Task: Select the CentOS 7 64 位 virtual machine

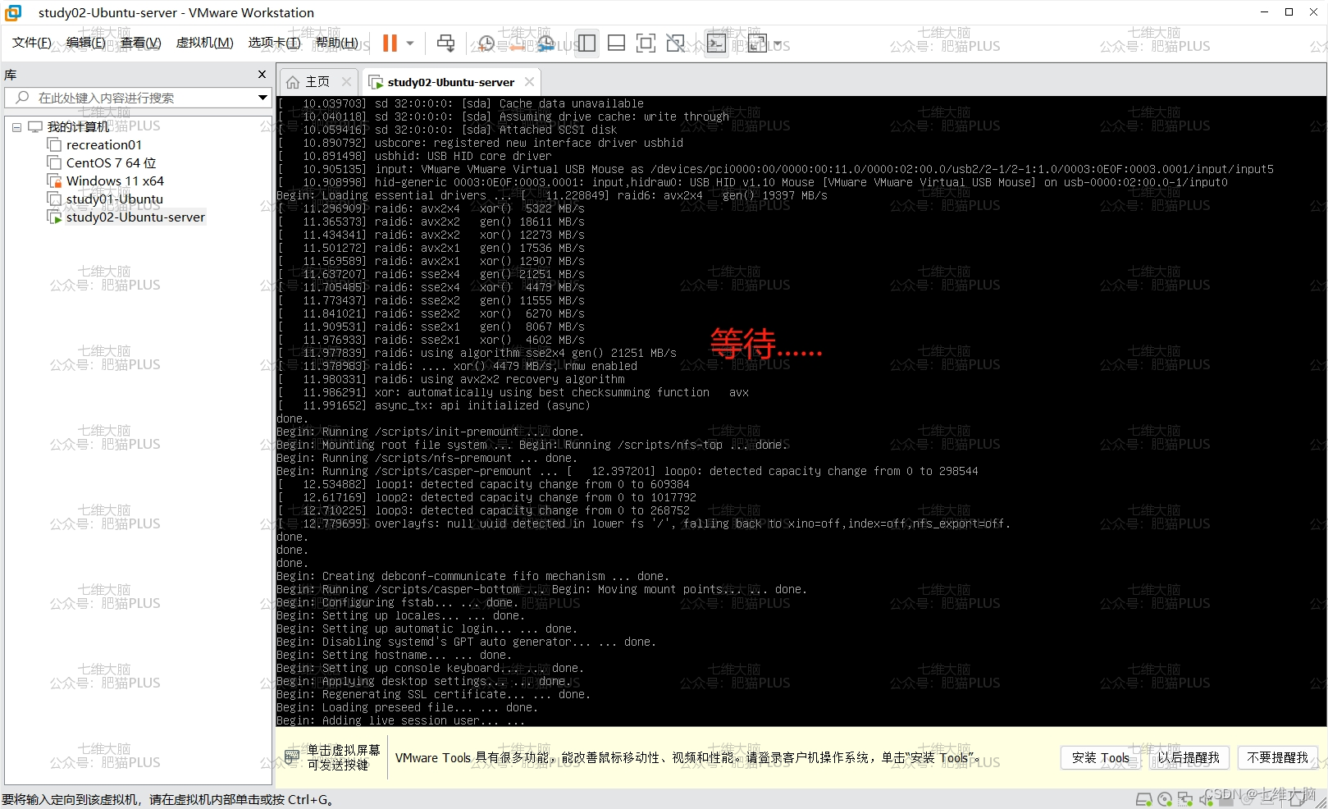Action: (x=111, y=163)
